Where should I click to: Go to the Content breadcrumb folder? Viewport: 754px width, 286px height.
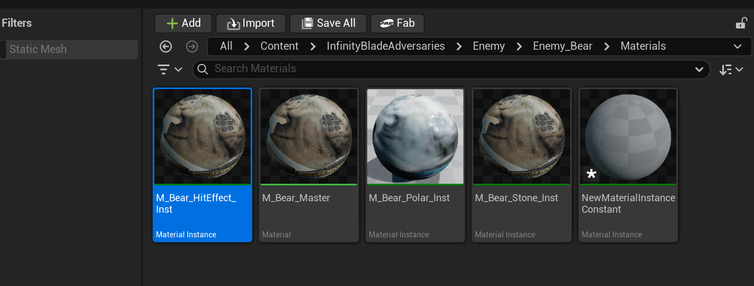click(x=280, y=46)
